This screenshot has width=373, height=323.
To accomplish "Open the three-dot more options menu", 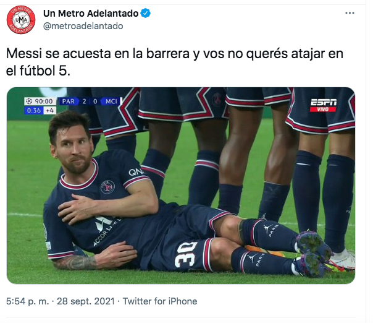I will coord(350,13).
